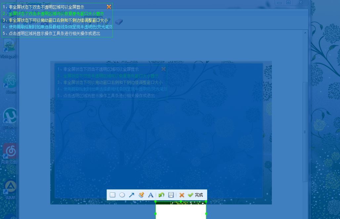Click the 完成 button to finish capture
The image size is (340, 219).
(x=195, y=195)
